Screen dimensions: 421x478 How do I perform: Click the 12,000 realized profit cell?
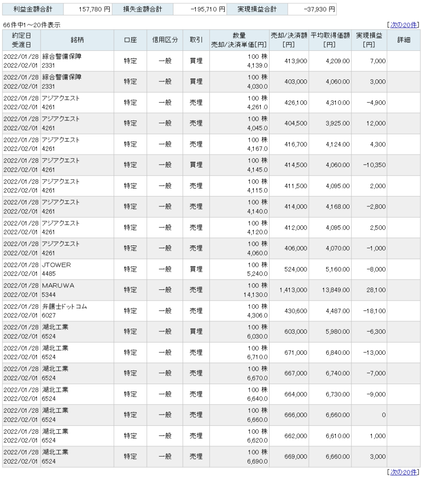click(369, 123)
